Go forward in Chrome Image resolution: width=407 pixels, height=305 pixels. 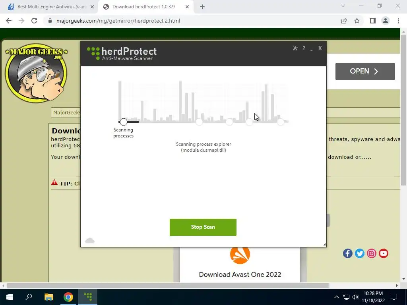coord(21,21)
